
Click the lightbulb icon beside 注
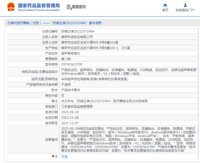pos(53,156)
